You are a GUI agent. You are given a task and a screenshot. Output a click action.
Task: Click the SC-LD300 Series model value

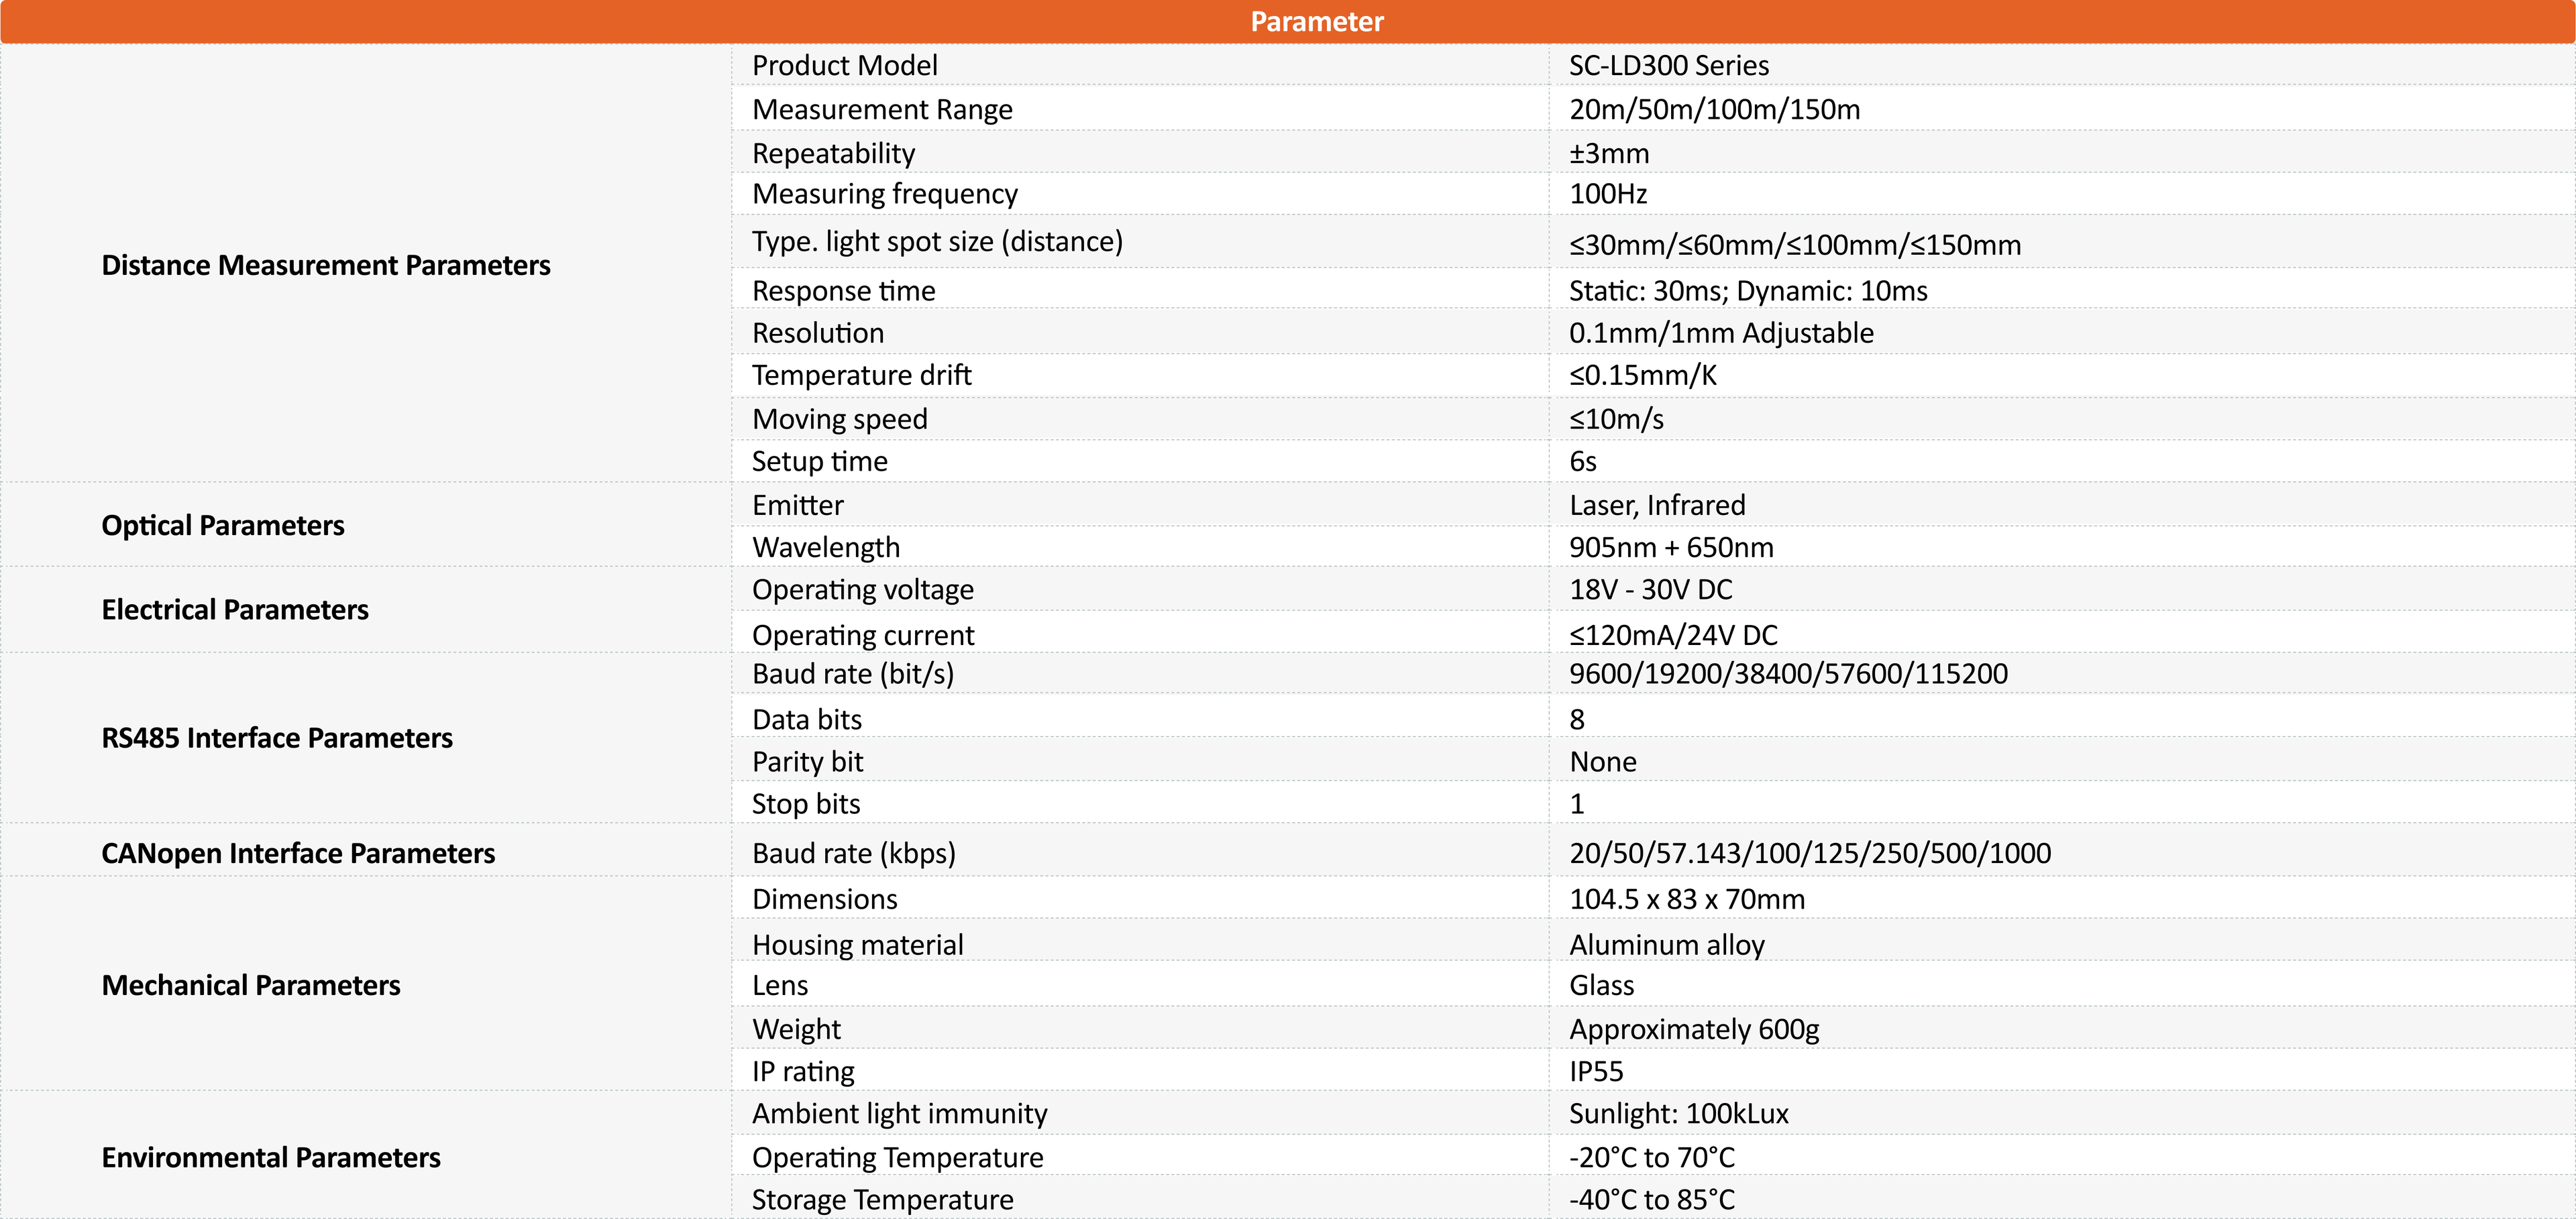(1669, 66)
